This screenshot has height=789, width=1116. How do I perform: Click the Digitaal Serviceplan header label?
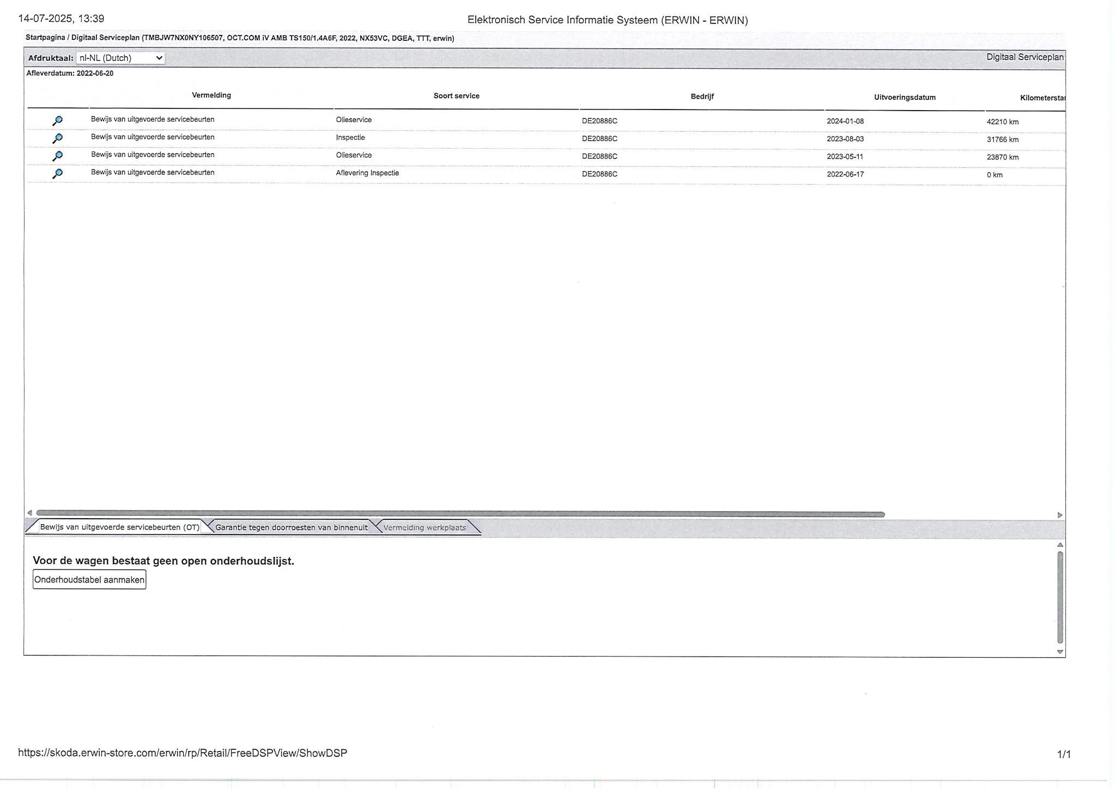1025,57
